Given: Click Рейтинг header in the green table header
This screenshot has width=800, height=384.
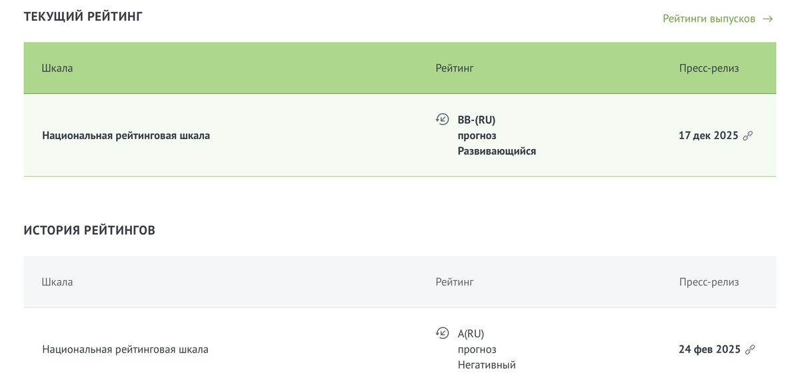Looking at the screenshot, I should (x=455, y=68).
